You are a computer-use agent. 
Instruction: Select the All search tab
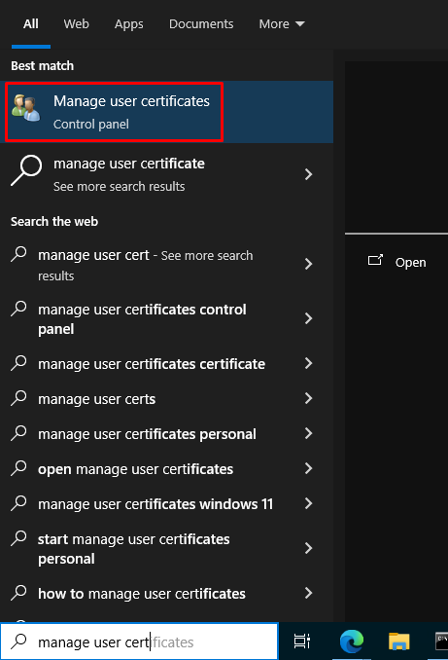31,24
